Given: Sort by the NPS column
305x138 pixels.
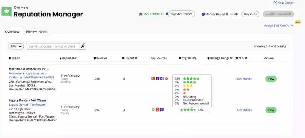Looking at the screenshot, I should pyautogui.click(x=240, y=58).
